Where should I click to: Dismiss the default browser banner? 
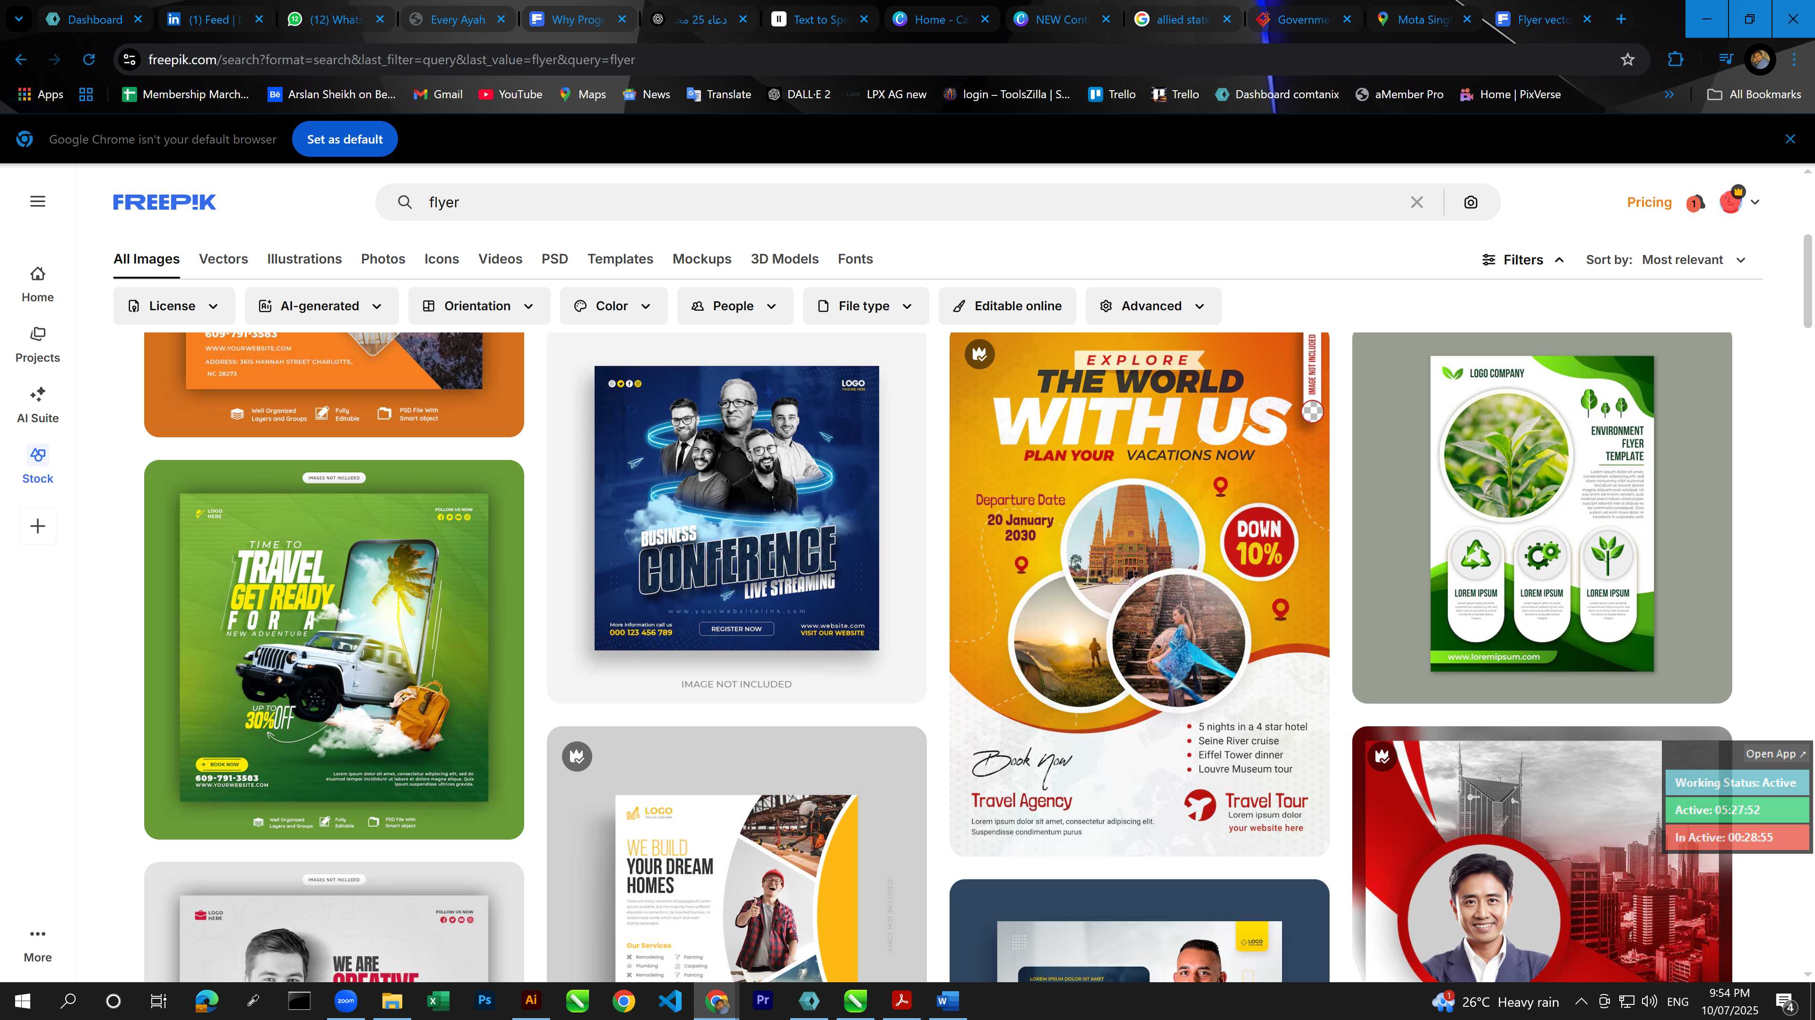[x=1790, y=139]
